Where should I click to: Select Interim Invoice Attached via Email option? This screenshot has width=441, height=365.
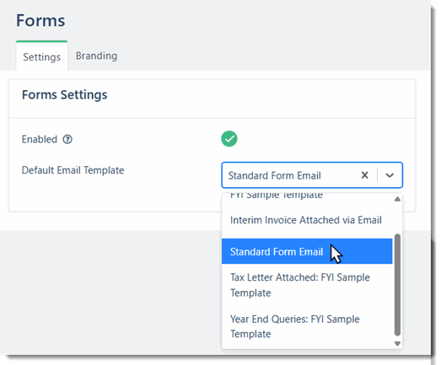click(x=307, y=220)
